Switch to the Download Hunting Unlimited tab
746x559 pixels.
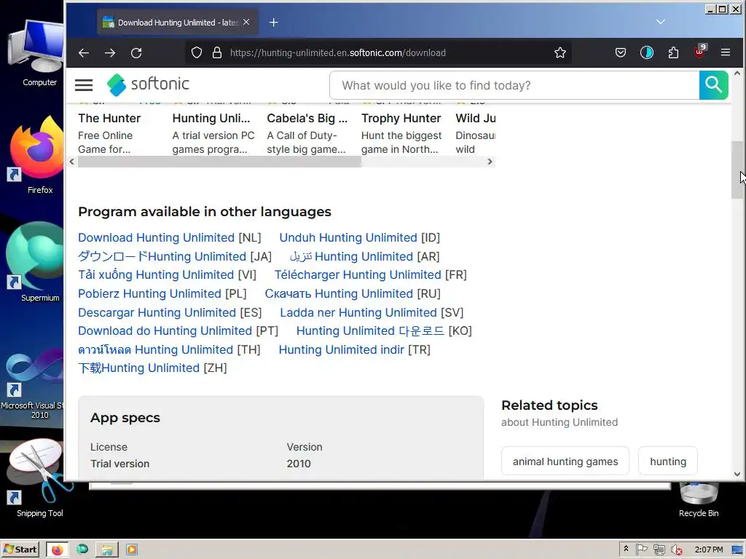[177, 23]
